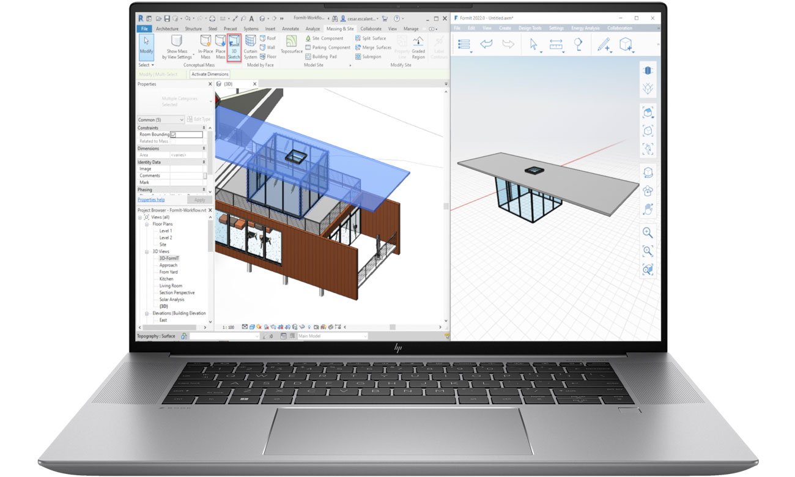Activate FormIt pan hand tool

coord(648,209)
